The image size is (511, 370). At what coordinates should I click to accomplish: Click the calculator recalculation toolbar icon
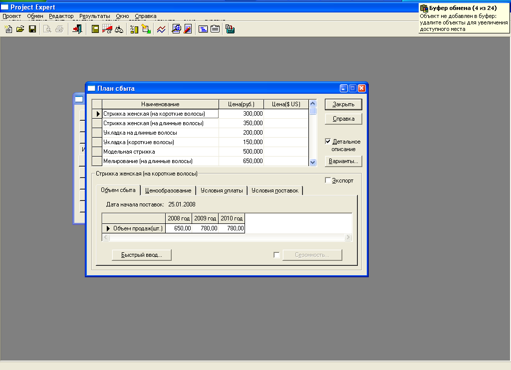(230, 29)
